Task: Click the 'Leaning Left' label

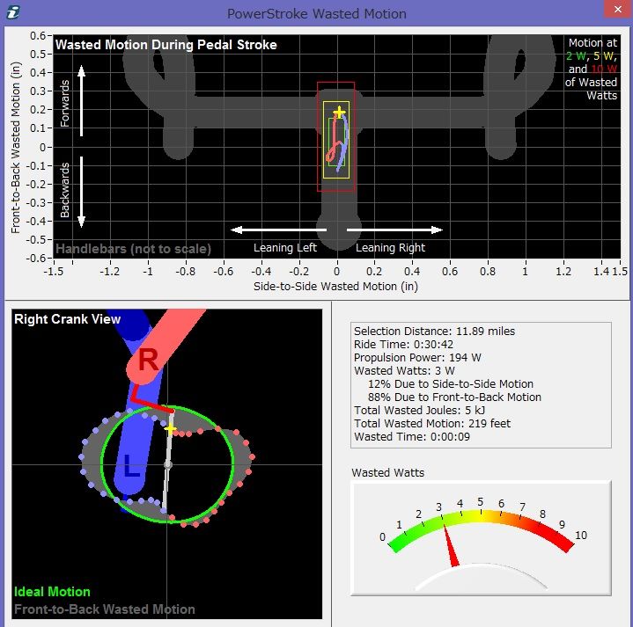Action: 285,248
